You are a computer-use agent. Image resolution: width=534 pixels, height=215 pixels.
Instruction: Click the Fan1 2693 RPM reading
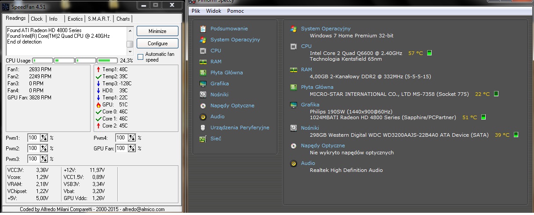point(29,69)
